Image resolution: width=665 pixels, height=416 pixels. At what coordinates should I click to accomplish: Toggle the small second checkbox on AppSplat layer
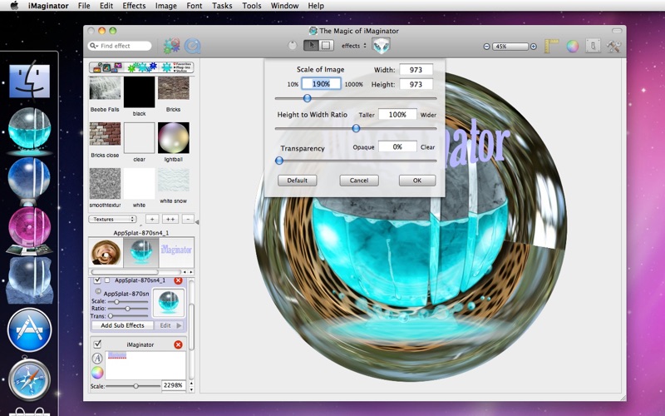click(107, 280)
